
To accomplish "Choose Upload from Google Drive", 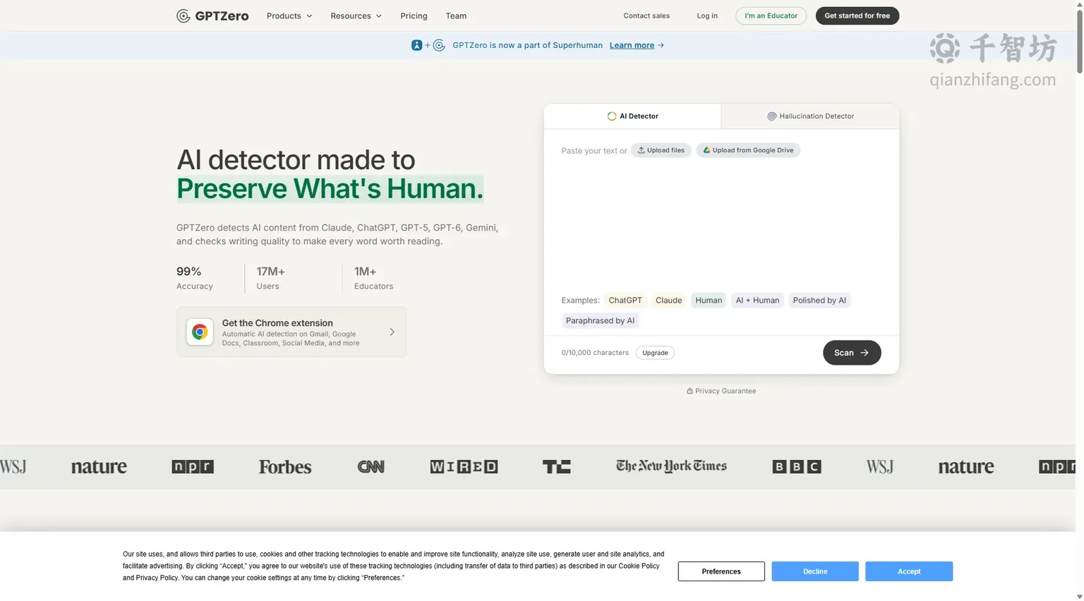I will pos(748,150).
